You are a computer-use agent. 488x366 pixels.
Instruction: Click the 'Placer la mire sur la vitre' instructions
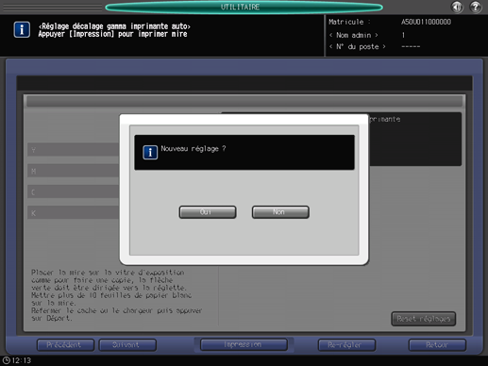tap(116, 295)
